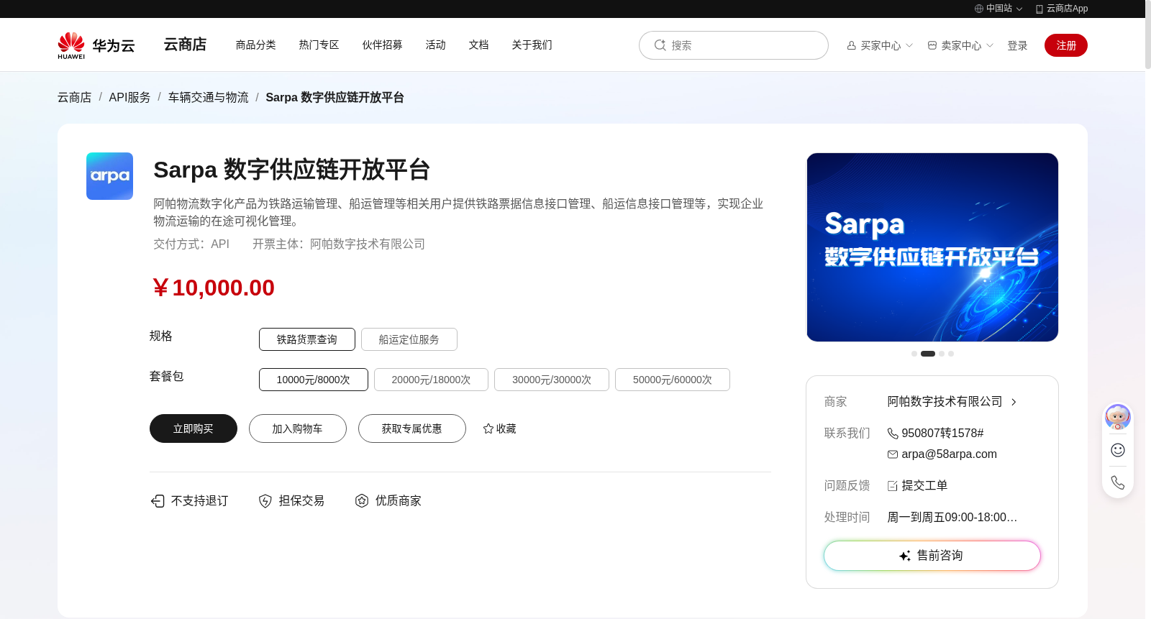This screenshot has width=1151, height=619.
Task: Choose the 50000元/60000次 package
Action: [673, 380]
